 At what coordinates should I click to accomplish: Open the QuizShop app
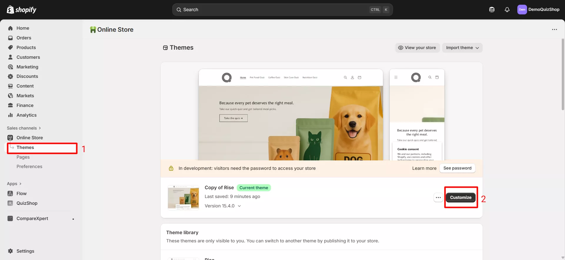click(27, 203)
